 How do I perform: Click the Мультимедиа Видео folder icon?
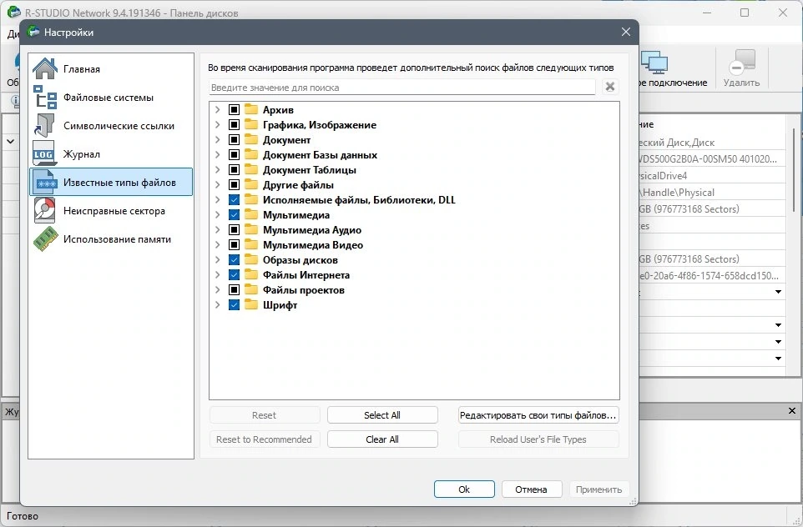tap(251, 244)
